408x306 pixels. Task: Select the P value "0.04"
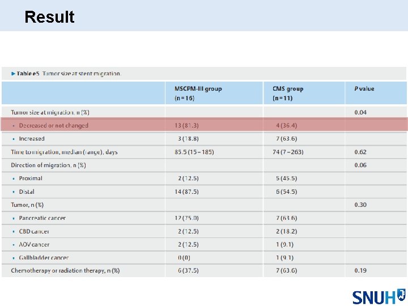[360, 112]
